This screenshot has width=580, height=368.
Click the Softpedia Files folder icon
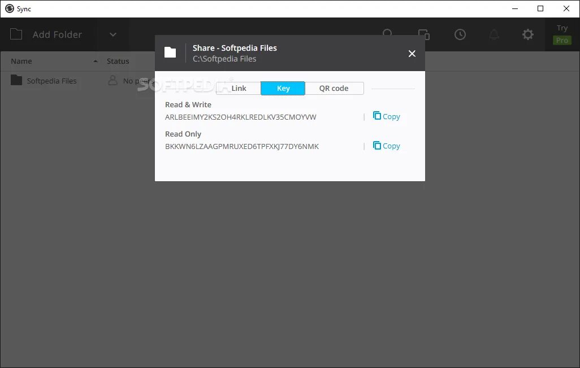tap(16, 80)
